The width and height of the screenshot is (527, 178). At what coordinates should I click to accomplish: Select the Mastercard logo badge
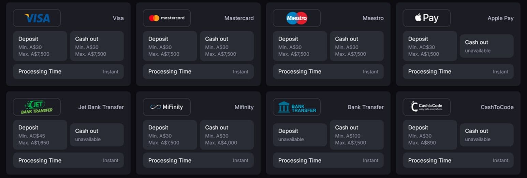click(167, 18)
